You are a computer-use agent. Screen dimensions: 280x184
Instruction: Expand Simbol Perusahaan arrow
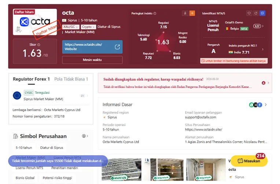[x=87, y=136]
